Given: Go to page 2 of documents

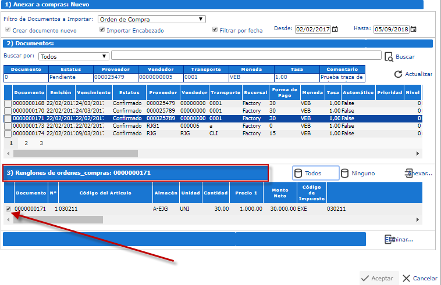Looking at the screenshot, I should pyautogui.click(x=26, y=143).
